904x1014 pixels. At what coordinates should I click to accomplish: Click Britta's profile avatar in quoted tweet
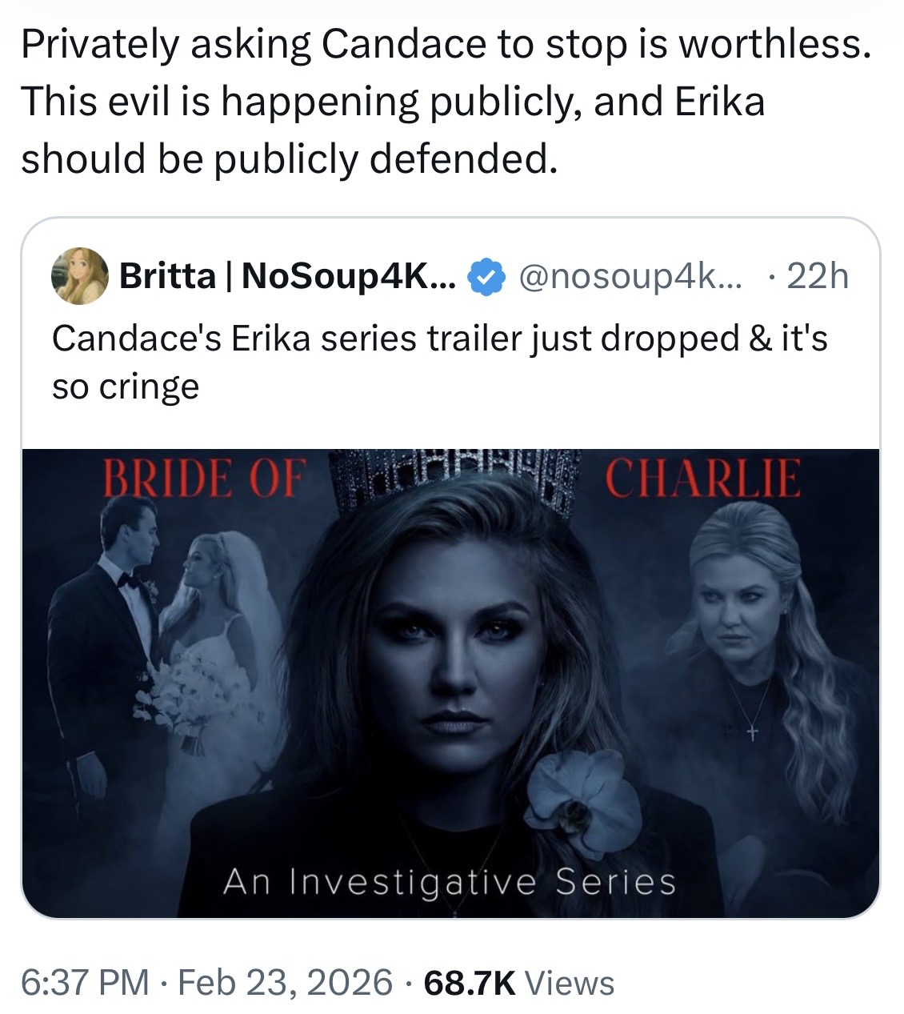coord(80,276)
